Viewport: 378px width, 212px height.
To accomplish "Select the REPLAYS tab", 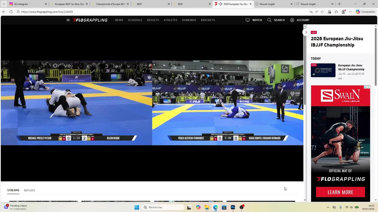I will point(30,190).
